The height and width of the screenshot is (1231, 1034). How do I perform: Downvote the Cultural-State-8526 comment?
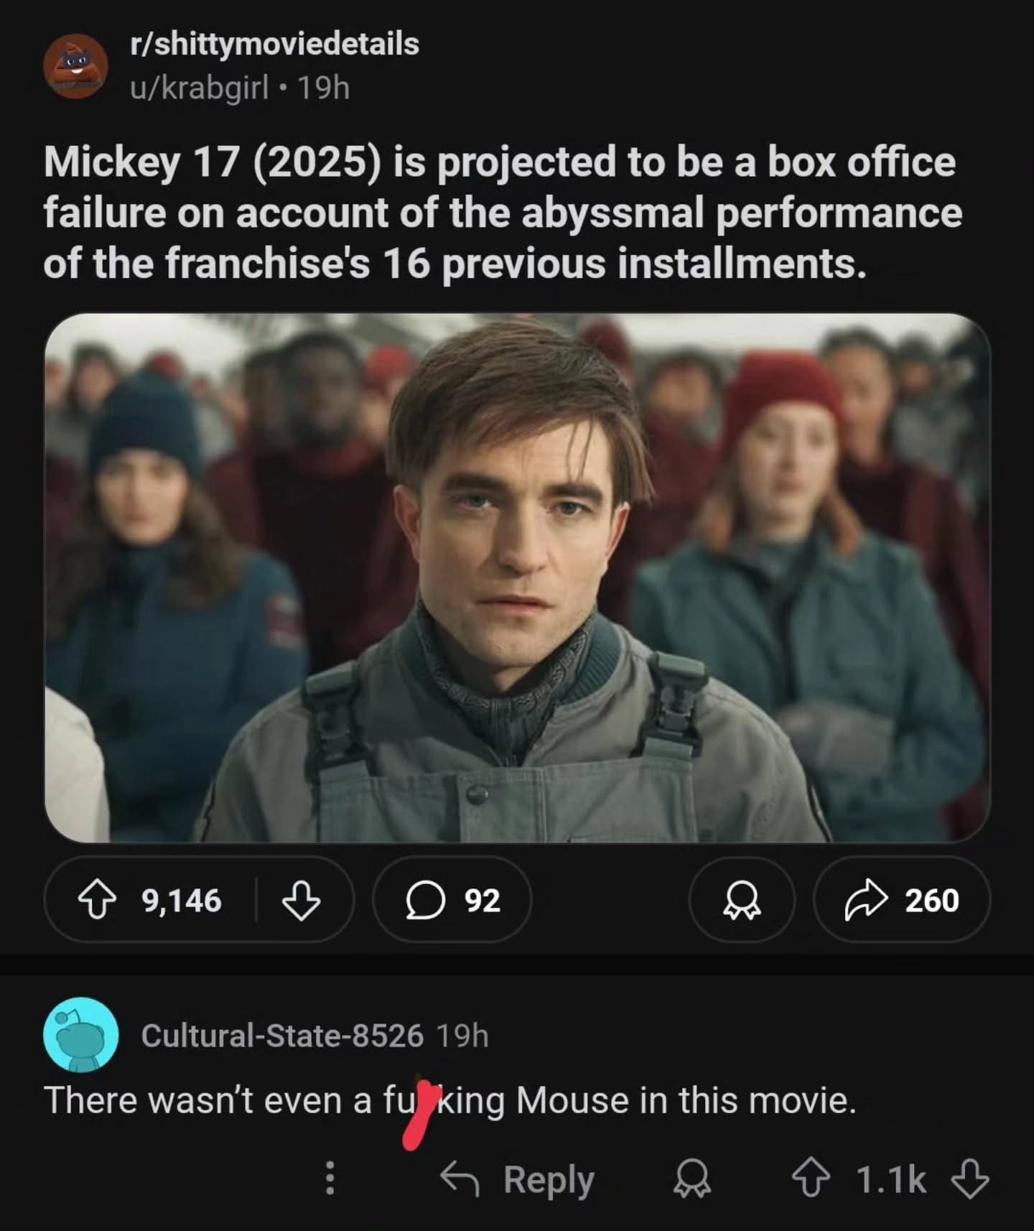coord(970,1179)
